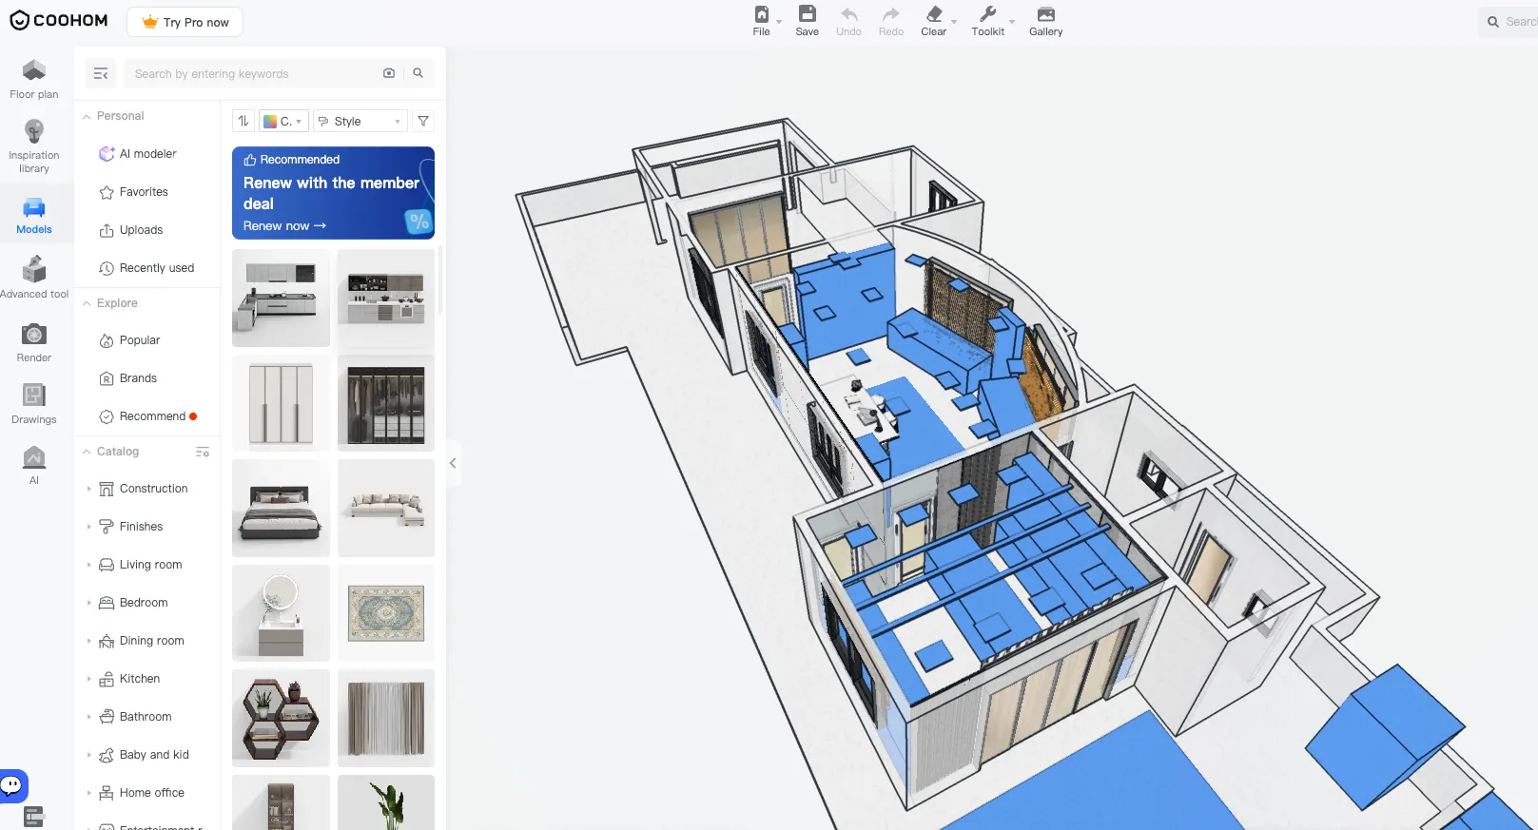Click the Renew now link
This screenshot has height=830, width=1538.
[x=284, y=226]
